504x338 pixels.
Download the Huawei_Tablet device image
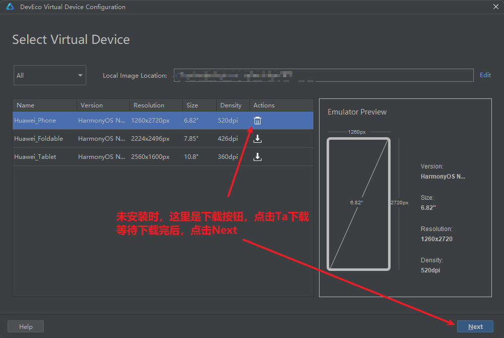click(258, 157)
